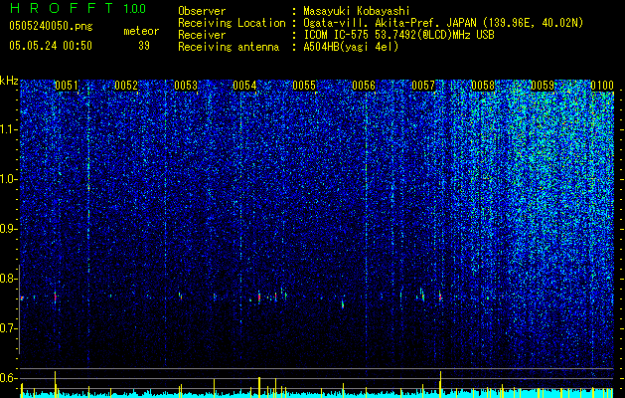Click the 0054 time marker

point(244,86)
